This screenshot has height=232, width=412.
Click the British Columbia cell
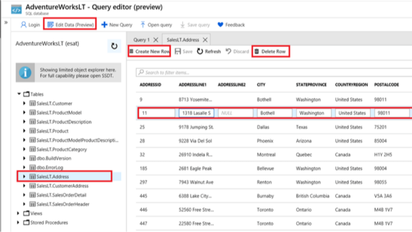coord(313,195)
